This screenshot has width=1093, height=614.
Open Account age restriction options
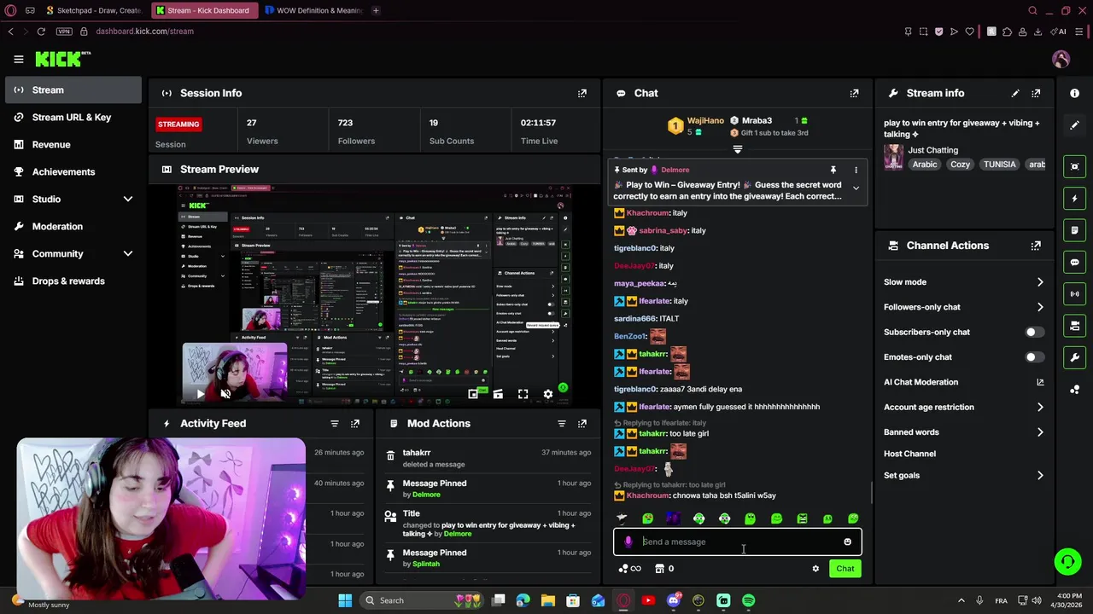[x=963, y=408]
